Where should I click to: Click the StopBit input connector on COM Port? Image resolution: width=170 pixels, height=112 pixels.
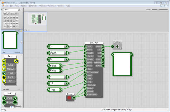85,53
